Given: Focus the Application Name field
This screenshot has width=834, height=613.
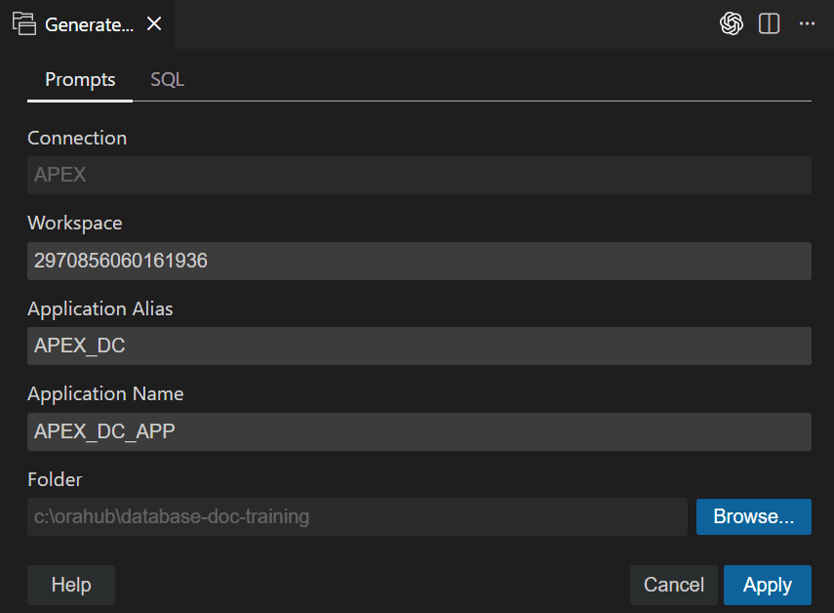Looking at the screenshot, I should point(419,431).
